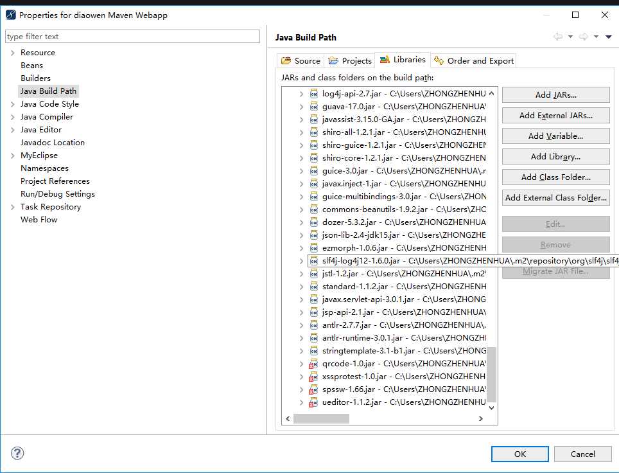
Task: Click the vertical scrollbar thumb in the jar list
Action: pos(491,374)
